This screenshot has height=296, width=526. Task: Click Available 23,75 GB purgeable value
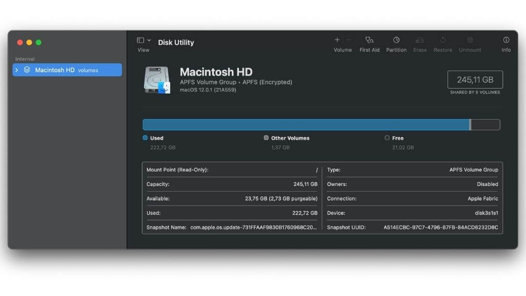(281, 199)
